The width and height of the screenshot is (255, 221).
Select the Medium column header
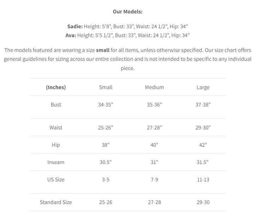click(154, 87)
